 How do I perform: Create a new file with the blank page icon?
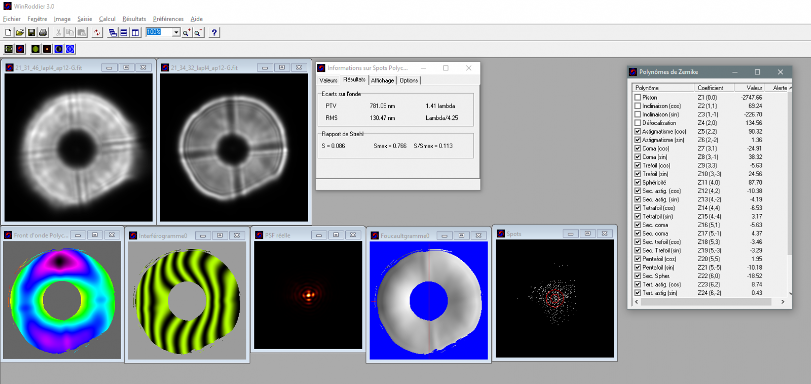coord(8,32)
